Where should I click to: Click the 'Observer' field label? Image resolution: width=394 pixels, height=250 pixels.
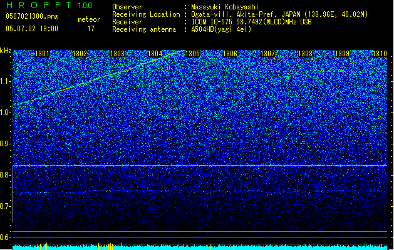pos(127,7)
